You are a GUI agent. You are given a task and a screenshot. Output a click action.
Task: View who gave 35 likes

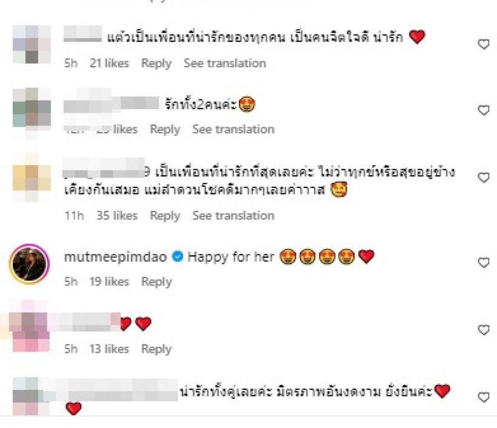117,216
